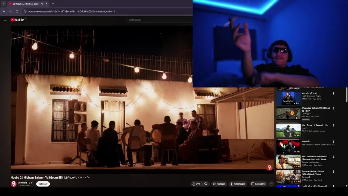Open the tab search dropdown chevron
This screenshot has width=348, height=196.
tap(4, 4)
